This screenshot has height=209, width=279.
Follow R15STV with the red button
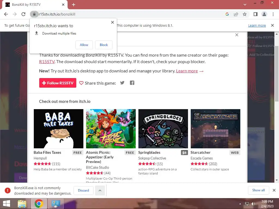coord(58,83)
